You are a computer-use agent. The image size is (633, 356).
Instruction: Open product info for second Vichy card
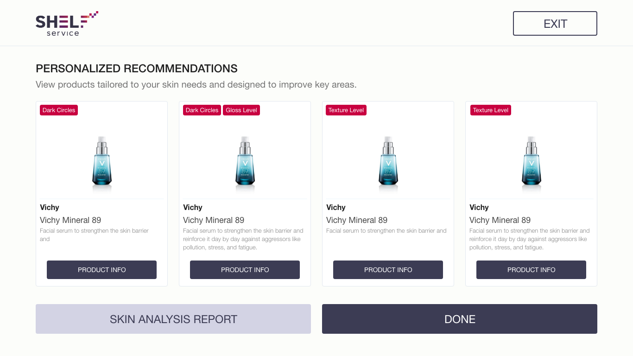pyautogui.click(x=245, y=270)
